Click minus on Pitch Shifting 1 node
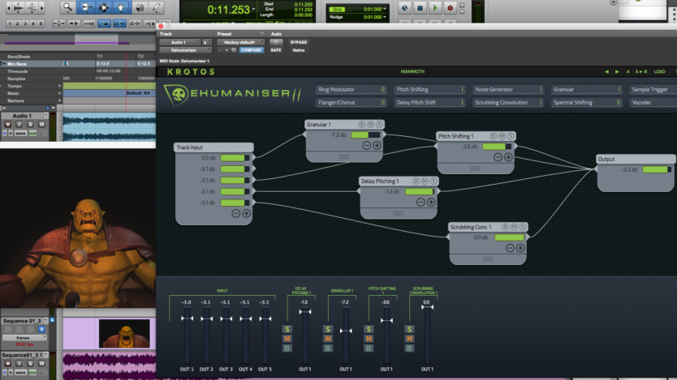 coord(498,157)
